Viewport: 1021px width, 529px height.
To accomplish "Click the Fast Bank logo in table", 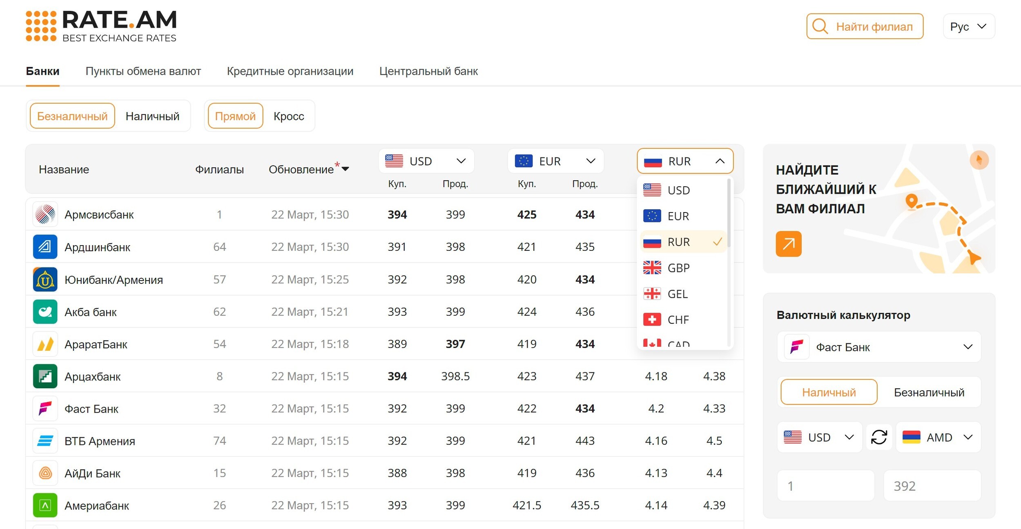I will (45, 408).
